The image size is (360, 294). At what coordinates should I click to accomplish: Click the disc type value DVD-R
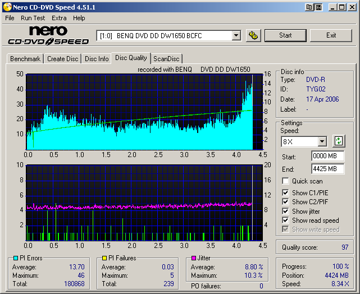click(x=316, y=80)
